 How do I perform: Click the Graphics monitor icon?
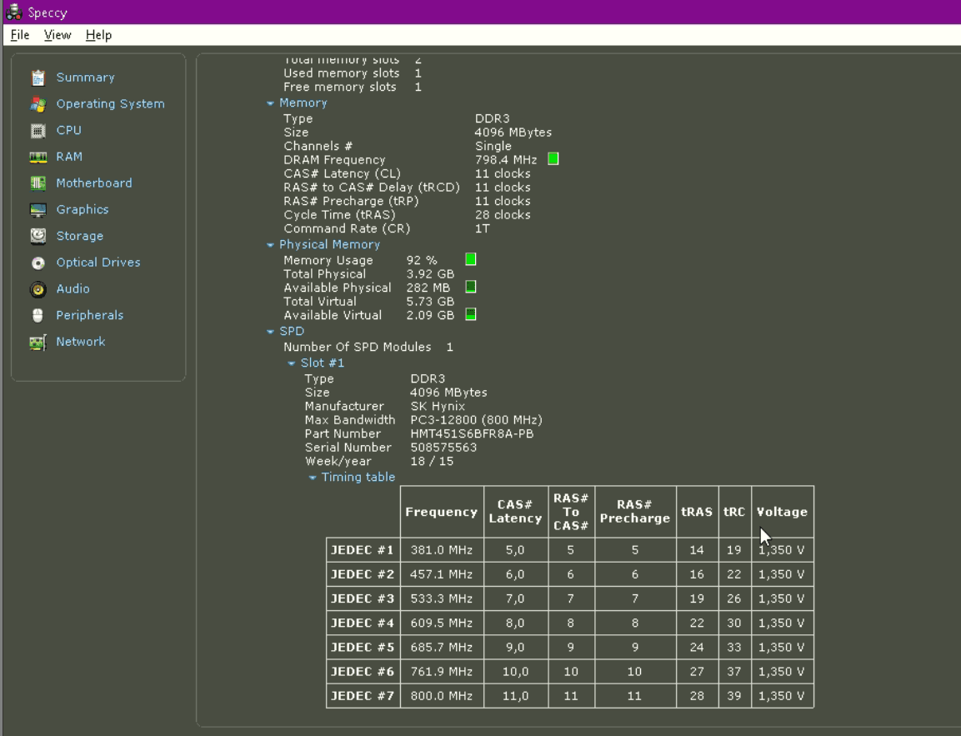tap(38, 210)
